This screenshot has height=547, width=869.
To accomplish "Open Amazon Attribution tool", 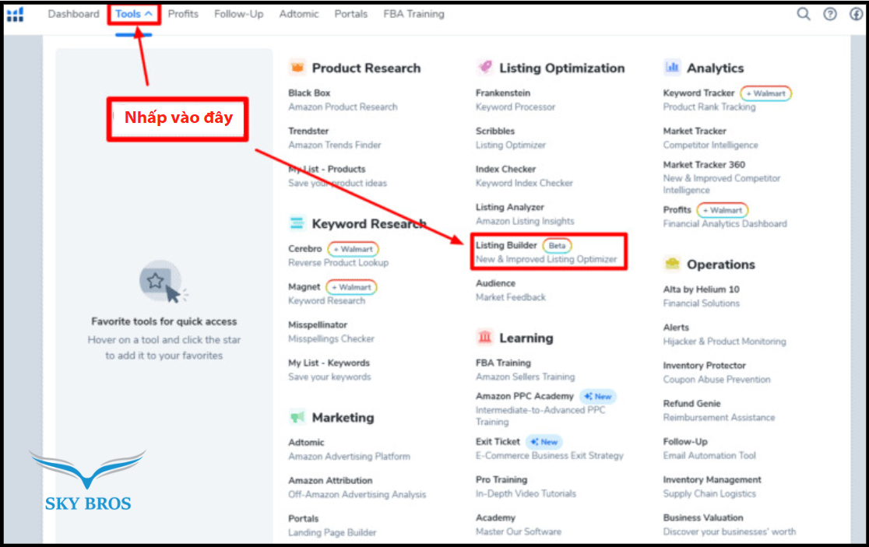I will [330, 480].
